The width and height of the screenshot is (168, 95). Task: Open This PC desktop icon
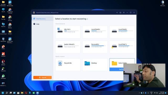coord(3,10)
